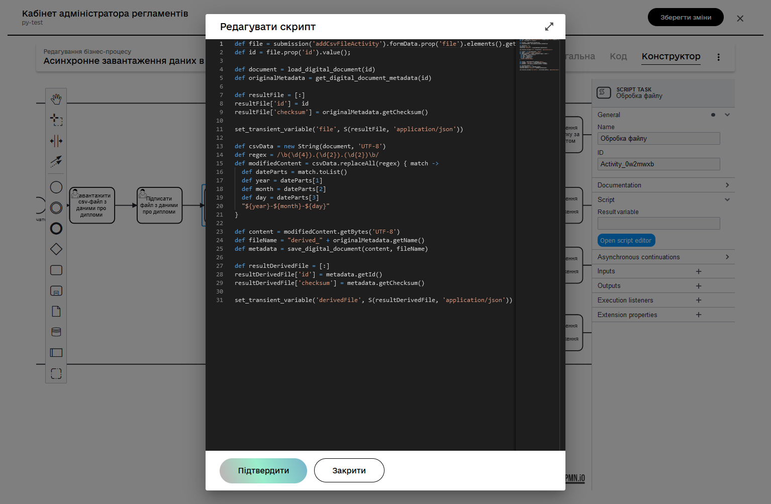Add an Outputs entry with plus
The image size is (771, 504).
(699, 286)
